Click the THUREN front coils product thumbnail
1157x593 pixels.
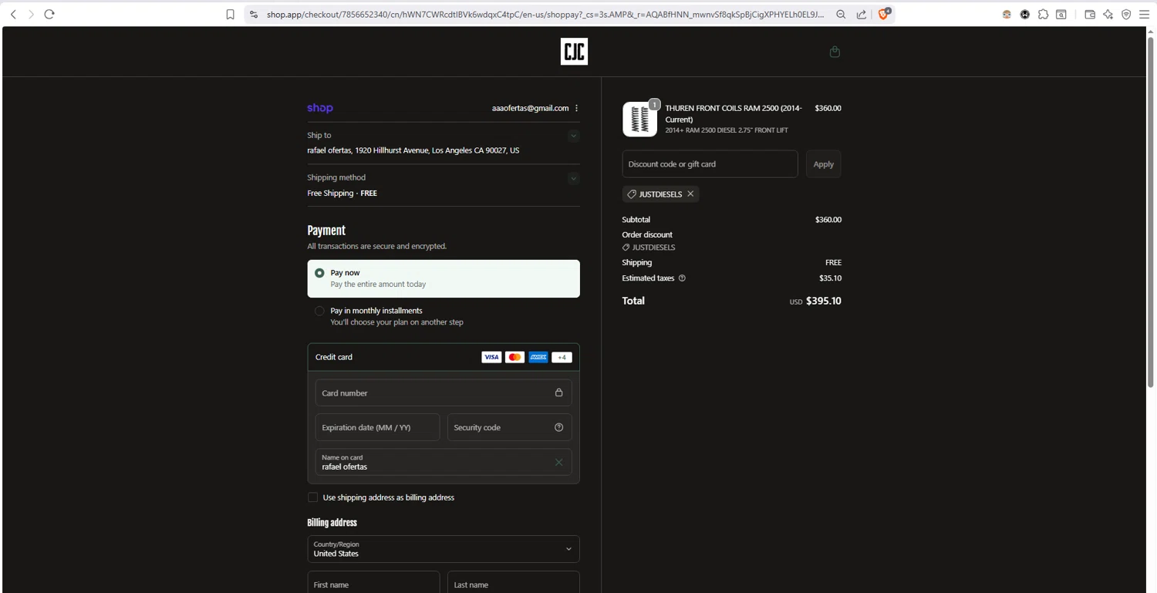pyautogui.click(x=640, y=120)
